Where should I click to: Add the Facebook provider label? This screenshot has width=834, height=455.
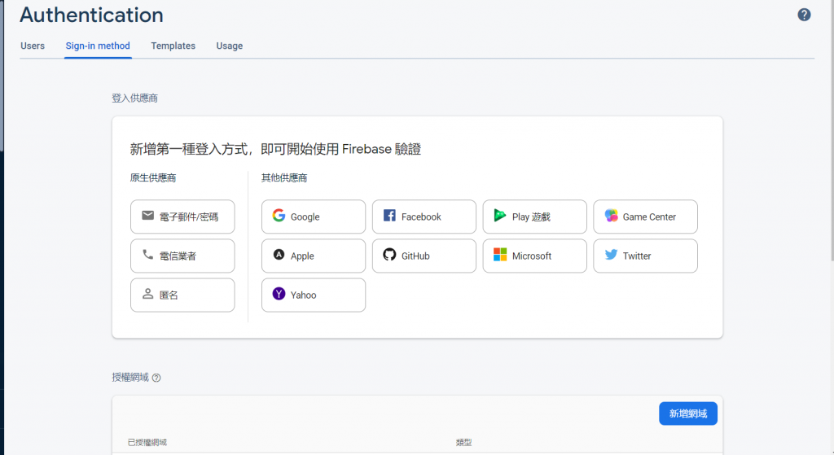click(421, 217)
